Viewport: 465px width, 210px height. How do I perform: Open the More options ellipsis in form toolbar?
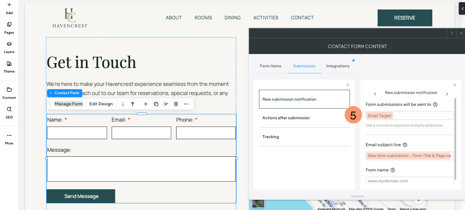(186, 104)
